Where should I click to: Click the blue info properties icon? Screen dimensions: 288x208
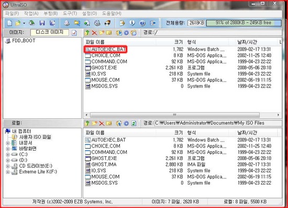coord(132,23)
